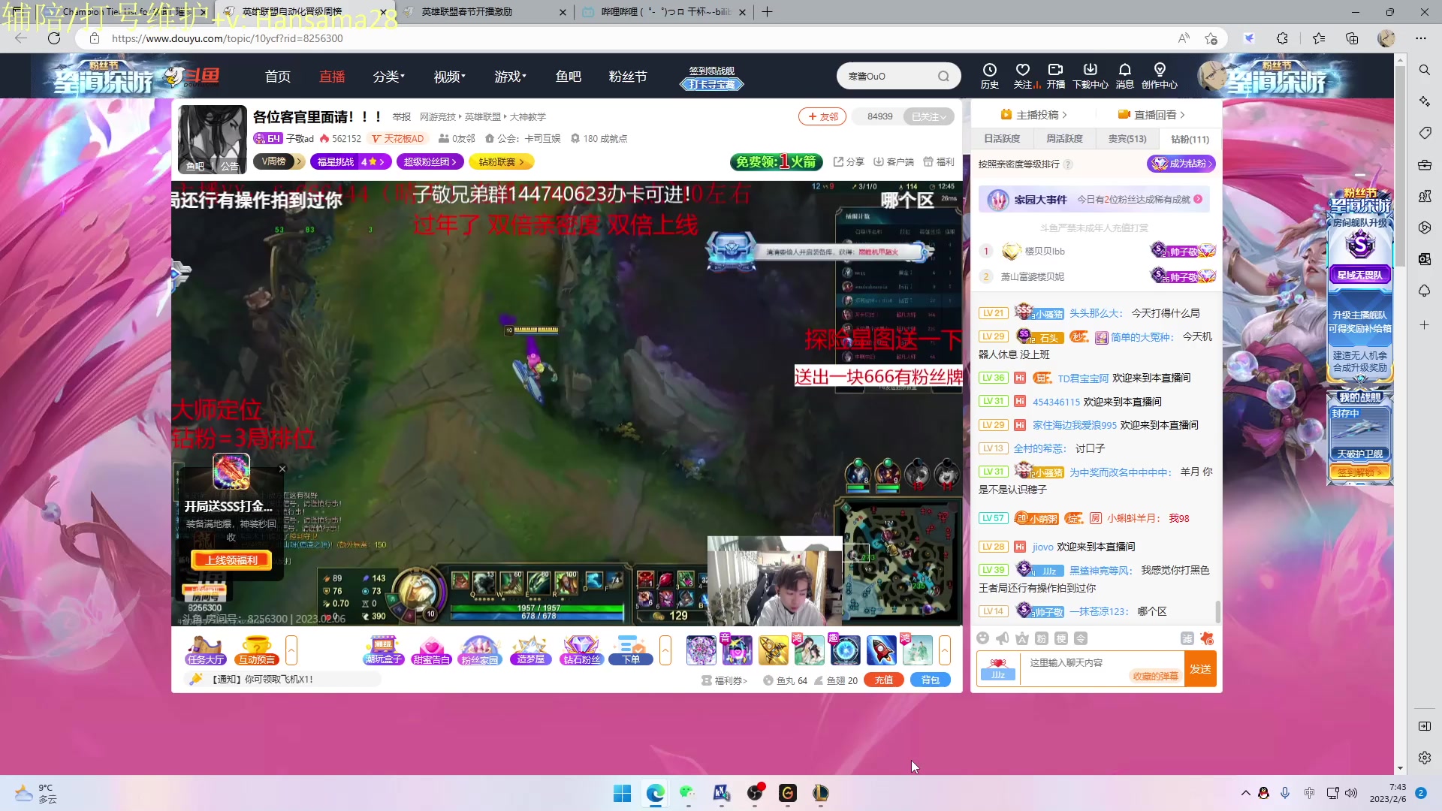Click the 成为钻粉 button
The image size is (1442, 811).
[1181, 164]
